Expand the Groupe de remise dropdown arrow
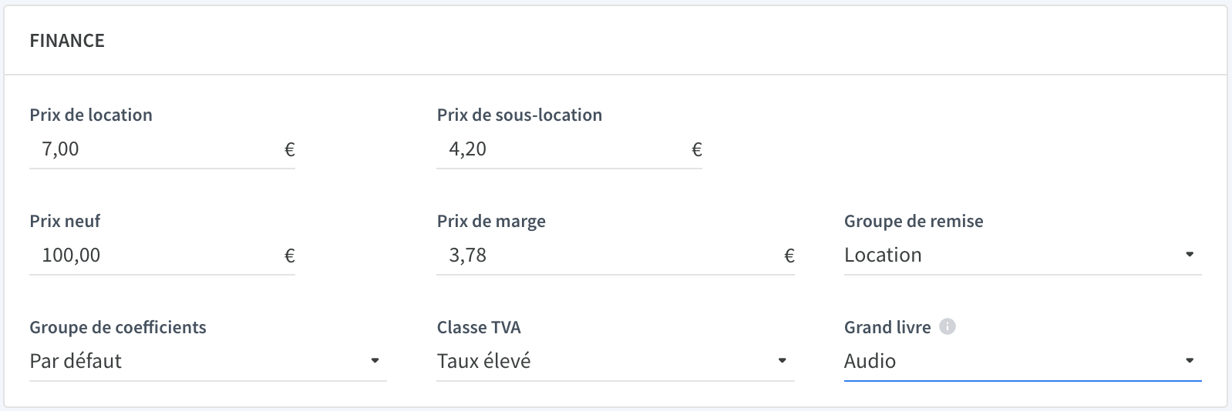Image resolution: width=1232 pixels, height=411 pixels. tap(1190, 254)
